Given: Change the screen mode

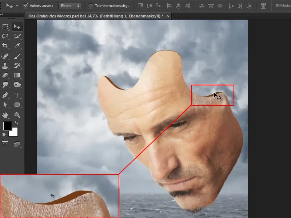Looking at the screenshot, I should point(17,144).
